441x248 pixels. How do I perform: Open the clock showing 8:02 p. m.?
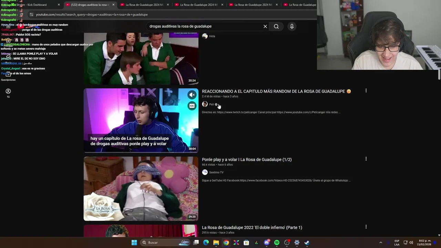point(424,242)
